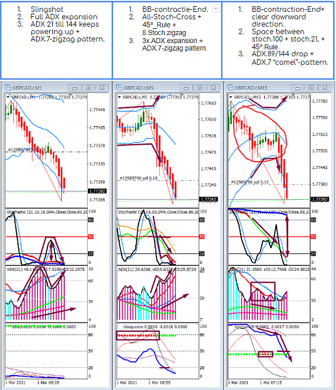Click time label '1 Mar 07:15' in M15 window

tap(271, 383)
